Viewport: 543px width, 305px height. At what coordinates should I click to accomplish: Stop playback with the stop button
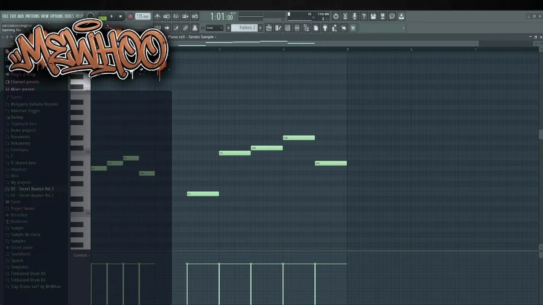click(120, 17)
